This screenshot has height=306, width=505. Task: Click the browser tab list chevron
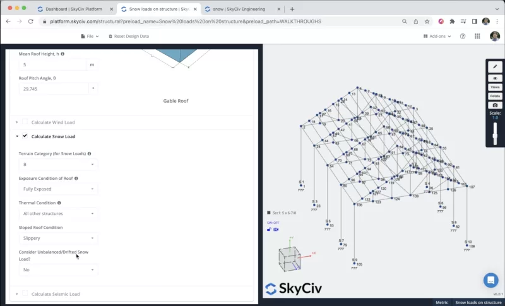(497, 9)
